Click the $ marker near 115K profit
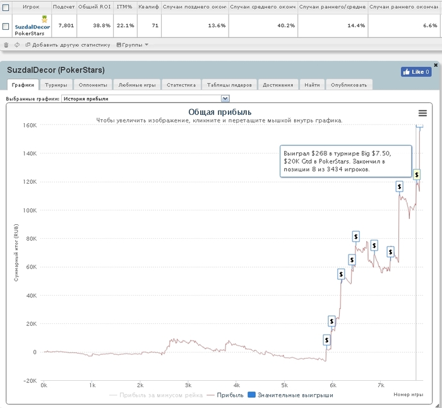This screenshot has width=442, height=408. tap(399, 186)
